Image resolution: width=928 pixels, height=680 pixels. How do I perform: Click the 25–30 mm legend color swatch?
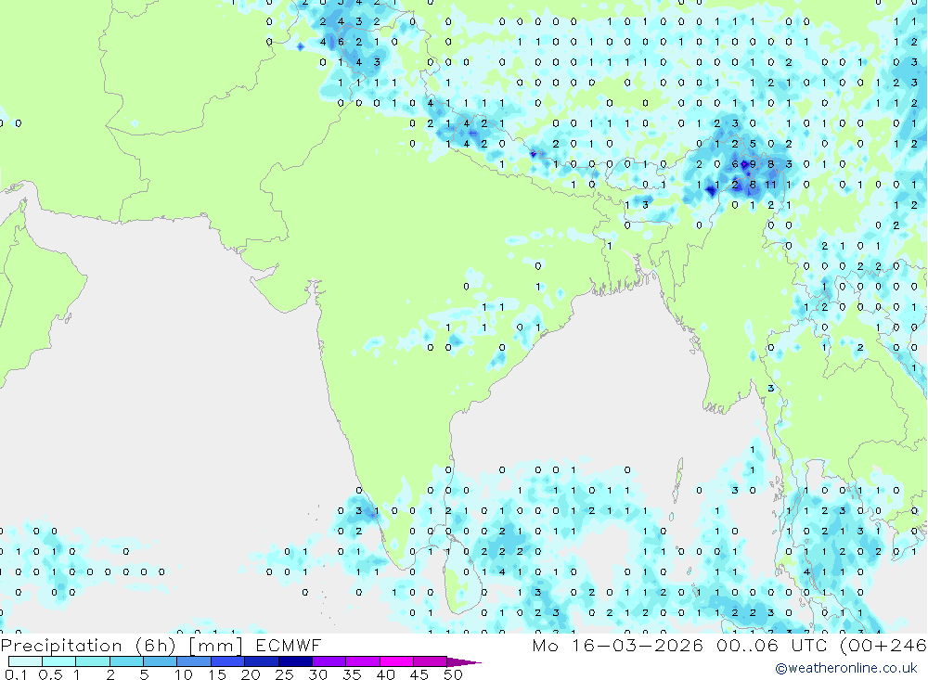pyautogui.click(x=295, y=661)
